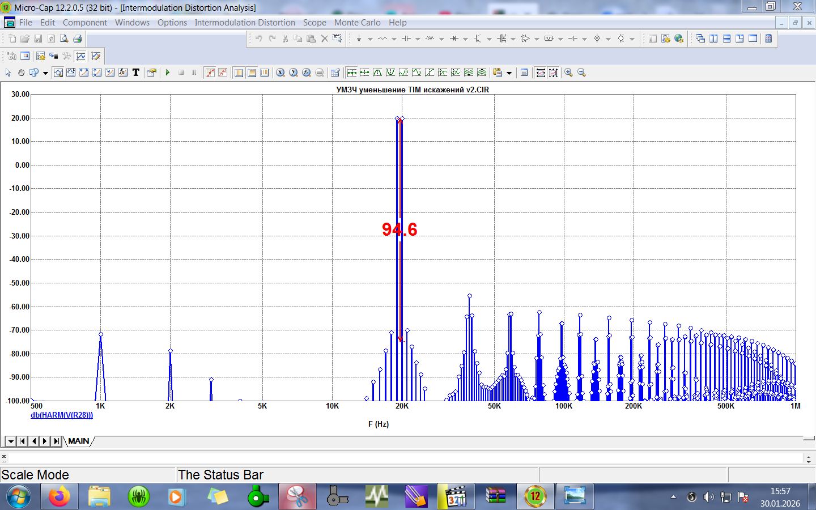The image size is (816, 510).
Task: Open the dropdown arrow beside clipboard icon
Action: [x=509, y=73]
